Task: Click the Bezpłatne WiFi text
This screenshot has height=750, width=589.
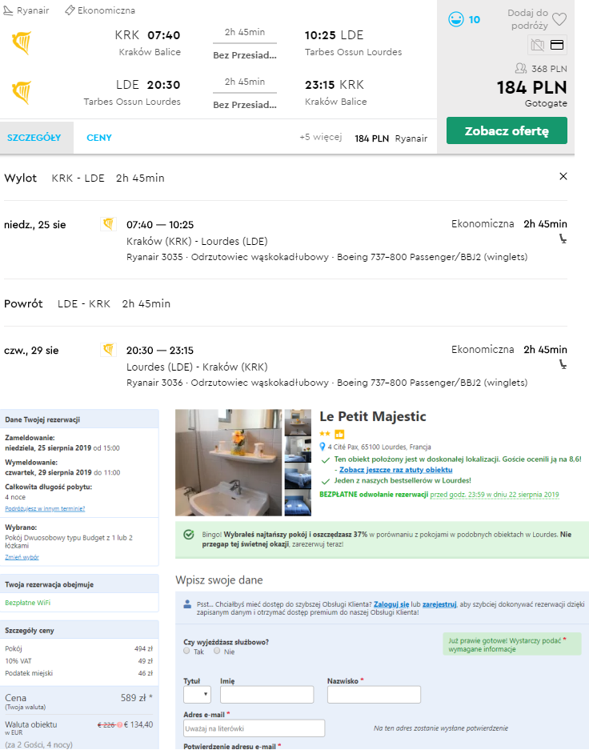Action: [x=28, y=603]
